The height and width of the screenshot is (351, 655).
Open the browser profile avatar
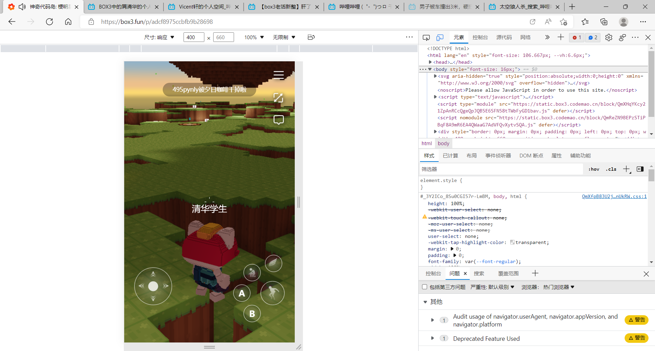(624, 22)
